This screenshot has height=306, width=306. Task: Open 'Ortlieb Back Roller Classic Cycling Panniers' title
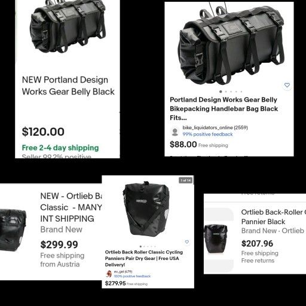click(144, 258)
